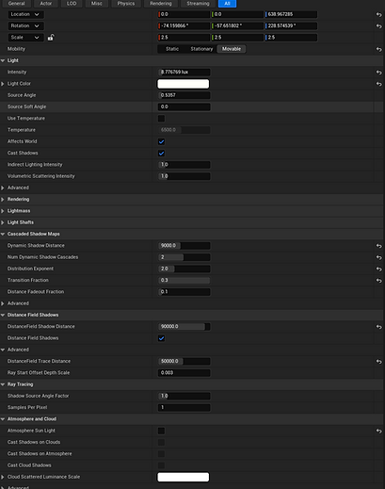The height and width of the screenshot is (489, 385).
Task: Collapse the Distance Field Shadows section
Action: (x=3, y=315)
